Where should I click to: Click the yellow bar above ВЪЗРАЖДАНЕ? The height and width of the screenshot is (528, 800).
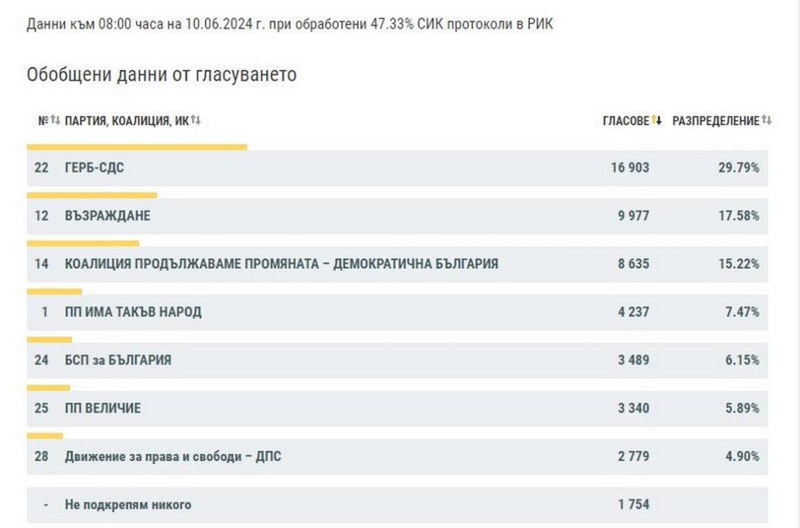pos(92,195)
